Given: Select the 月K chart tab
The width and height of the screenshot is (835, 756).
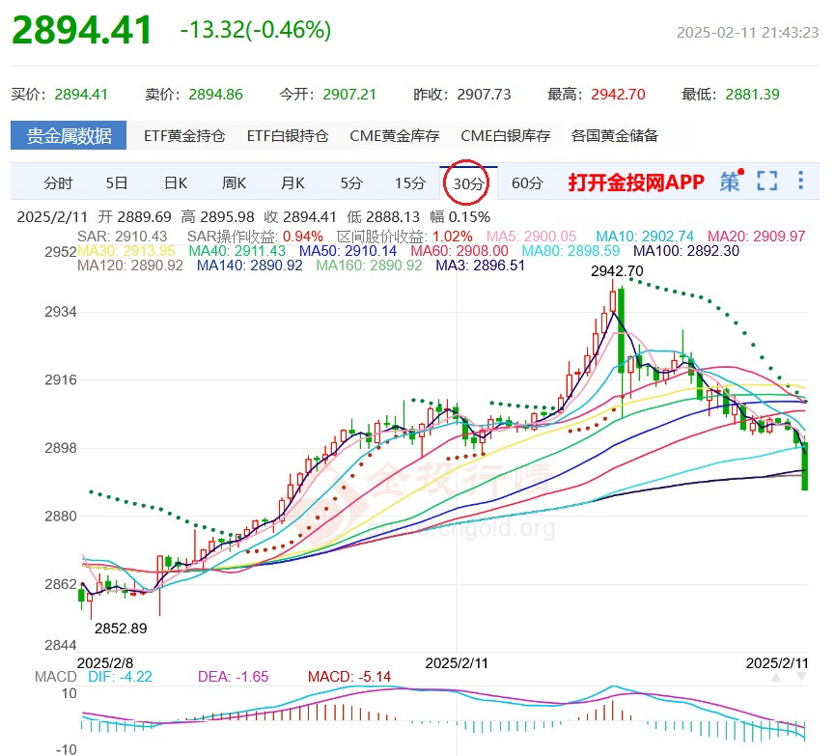Looking at the screenshot, I should pyautogui.click(x=292, y=183).
